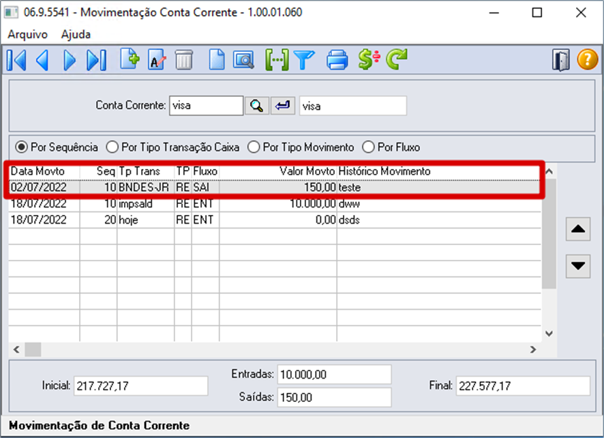Viewport: 604px width, 438px height.
Task: Click the Valor Movto column header
Action: (x=277, y=171)
